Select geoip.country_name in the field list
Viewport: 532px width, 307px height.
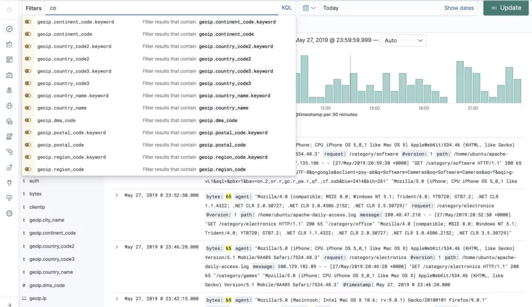click(51, 272)
